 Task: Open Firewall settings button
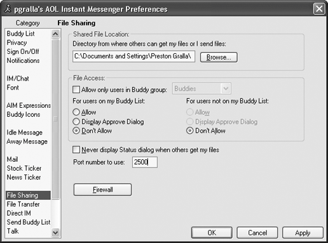pos(102,190)
